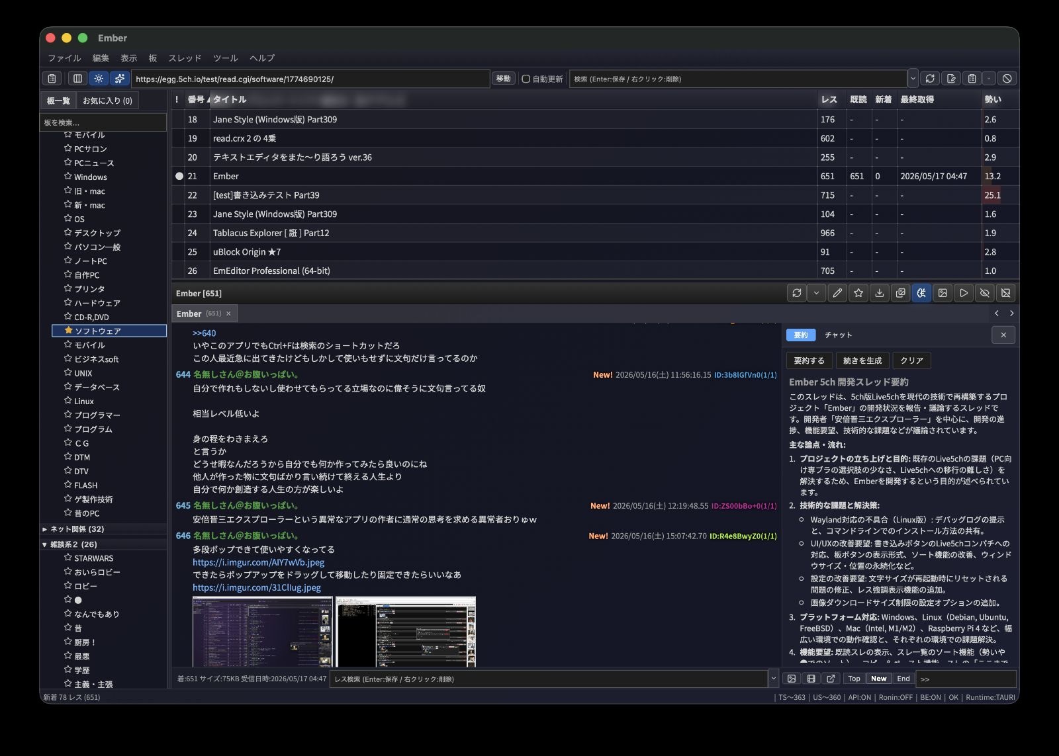Open the ツール menu
The image size is (1059, 756).
click(x=226, y=58)
